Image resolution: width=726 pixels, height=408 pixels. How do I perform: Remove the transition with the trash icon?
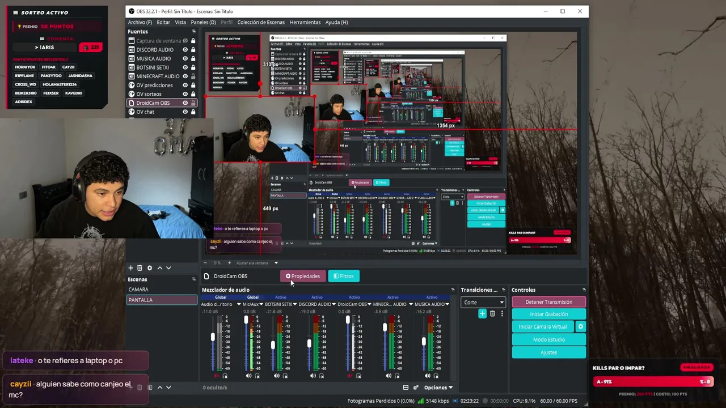click(492, 313)
